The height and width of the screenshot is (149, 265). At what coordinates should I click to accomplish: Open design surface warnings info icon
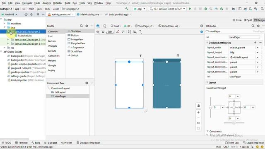(x=202, y=26)
